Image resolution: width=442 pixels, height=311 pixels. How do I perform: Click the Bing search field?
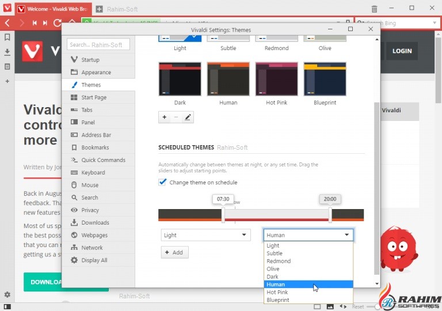[x=397, y=23]
